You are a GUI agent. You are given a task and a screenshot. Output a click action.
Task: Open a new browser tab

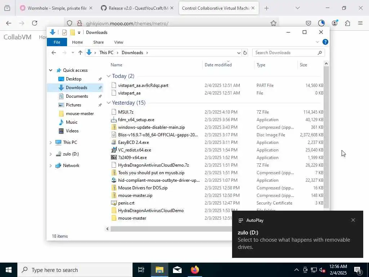pyautogui.click(x=266, y=8)
